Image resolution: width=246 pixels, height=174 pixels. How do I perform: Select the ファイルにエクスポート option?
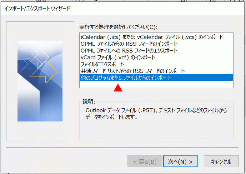click(x=156, y=64)
